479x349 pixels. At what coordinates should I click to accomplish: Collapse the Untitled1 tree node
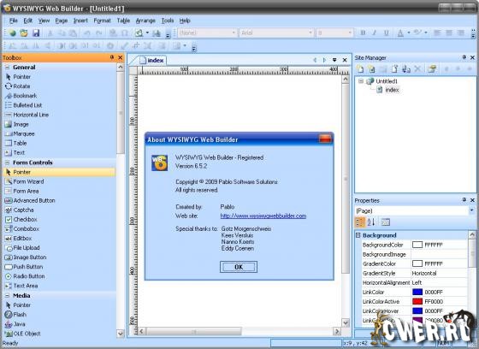coord(361,81)
